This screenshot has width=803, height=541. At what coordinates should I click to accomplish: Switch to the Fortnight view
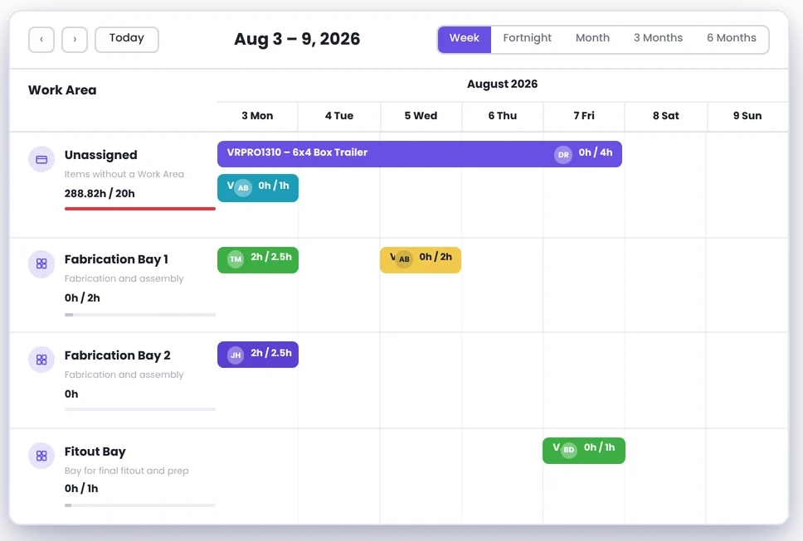click(527, 38)
